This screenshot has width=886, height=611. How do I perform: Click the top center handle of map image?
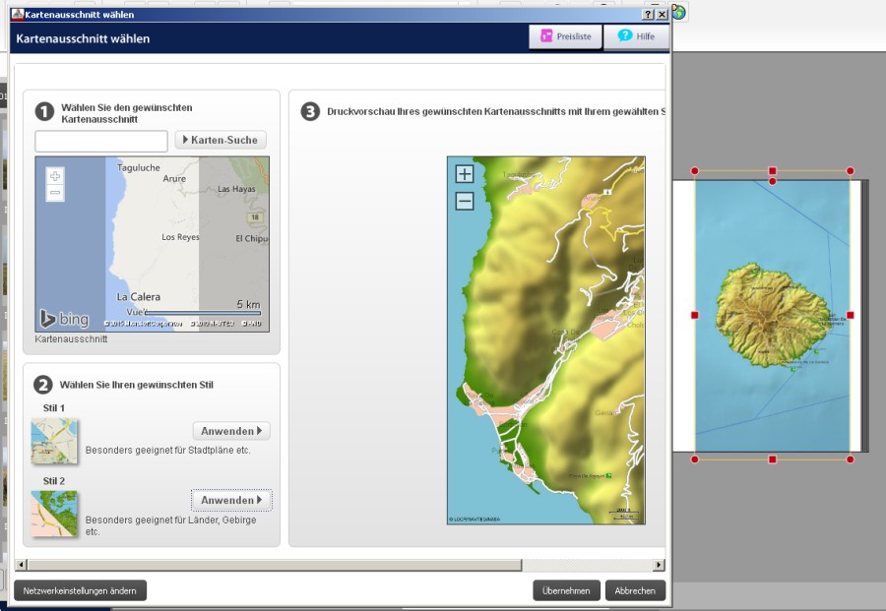click(x=772, y=171)
